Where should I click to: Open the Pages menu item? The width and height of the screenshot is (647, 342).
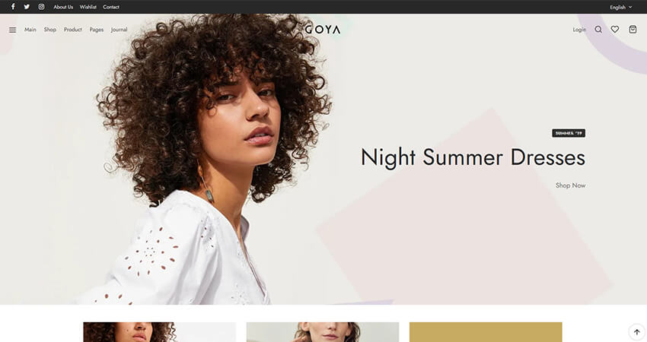(x=97, y=30)
